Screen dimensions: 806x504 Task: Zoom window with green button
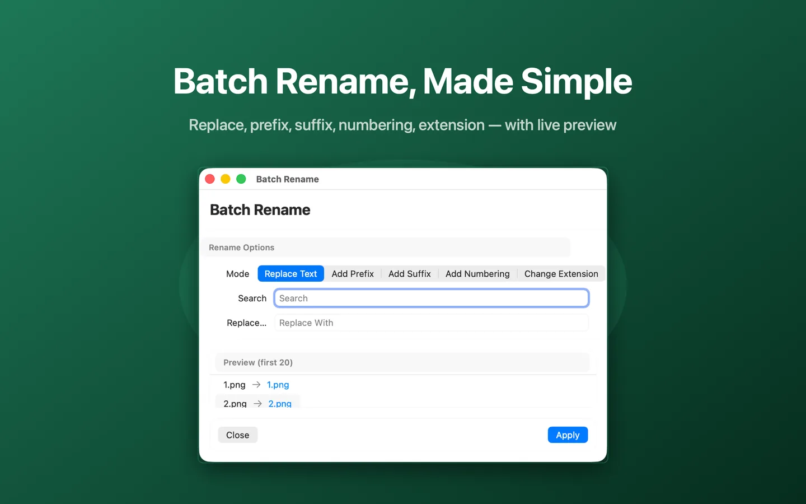(x=241, y=179)
